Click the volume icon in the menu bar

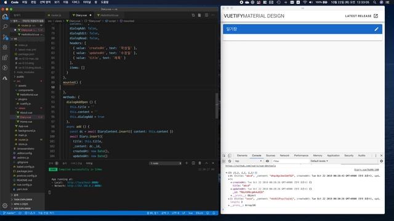coord(311,2)
